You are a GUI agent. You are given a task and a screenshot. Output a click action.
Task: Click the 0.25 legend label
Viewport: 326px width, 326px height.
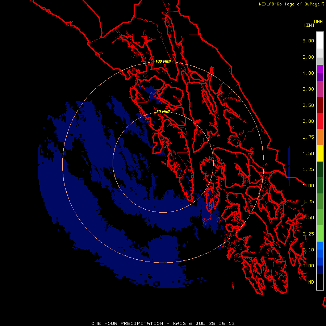point(308,234)
